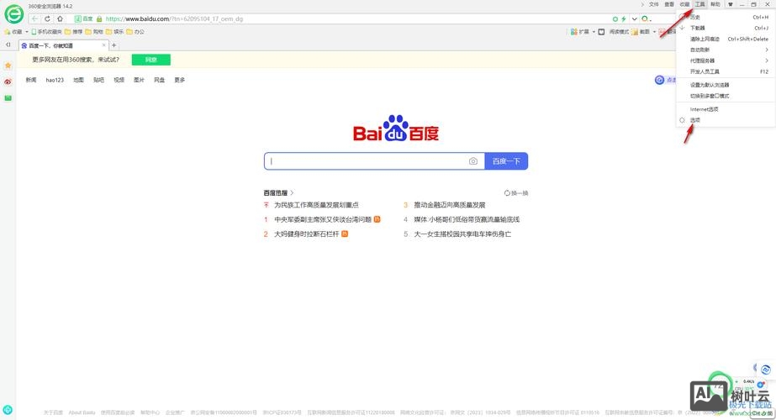Click the green button in 360搜索 banner
The width and height of the screenshot is (776, 420).
(x=151, y=60)
